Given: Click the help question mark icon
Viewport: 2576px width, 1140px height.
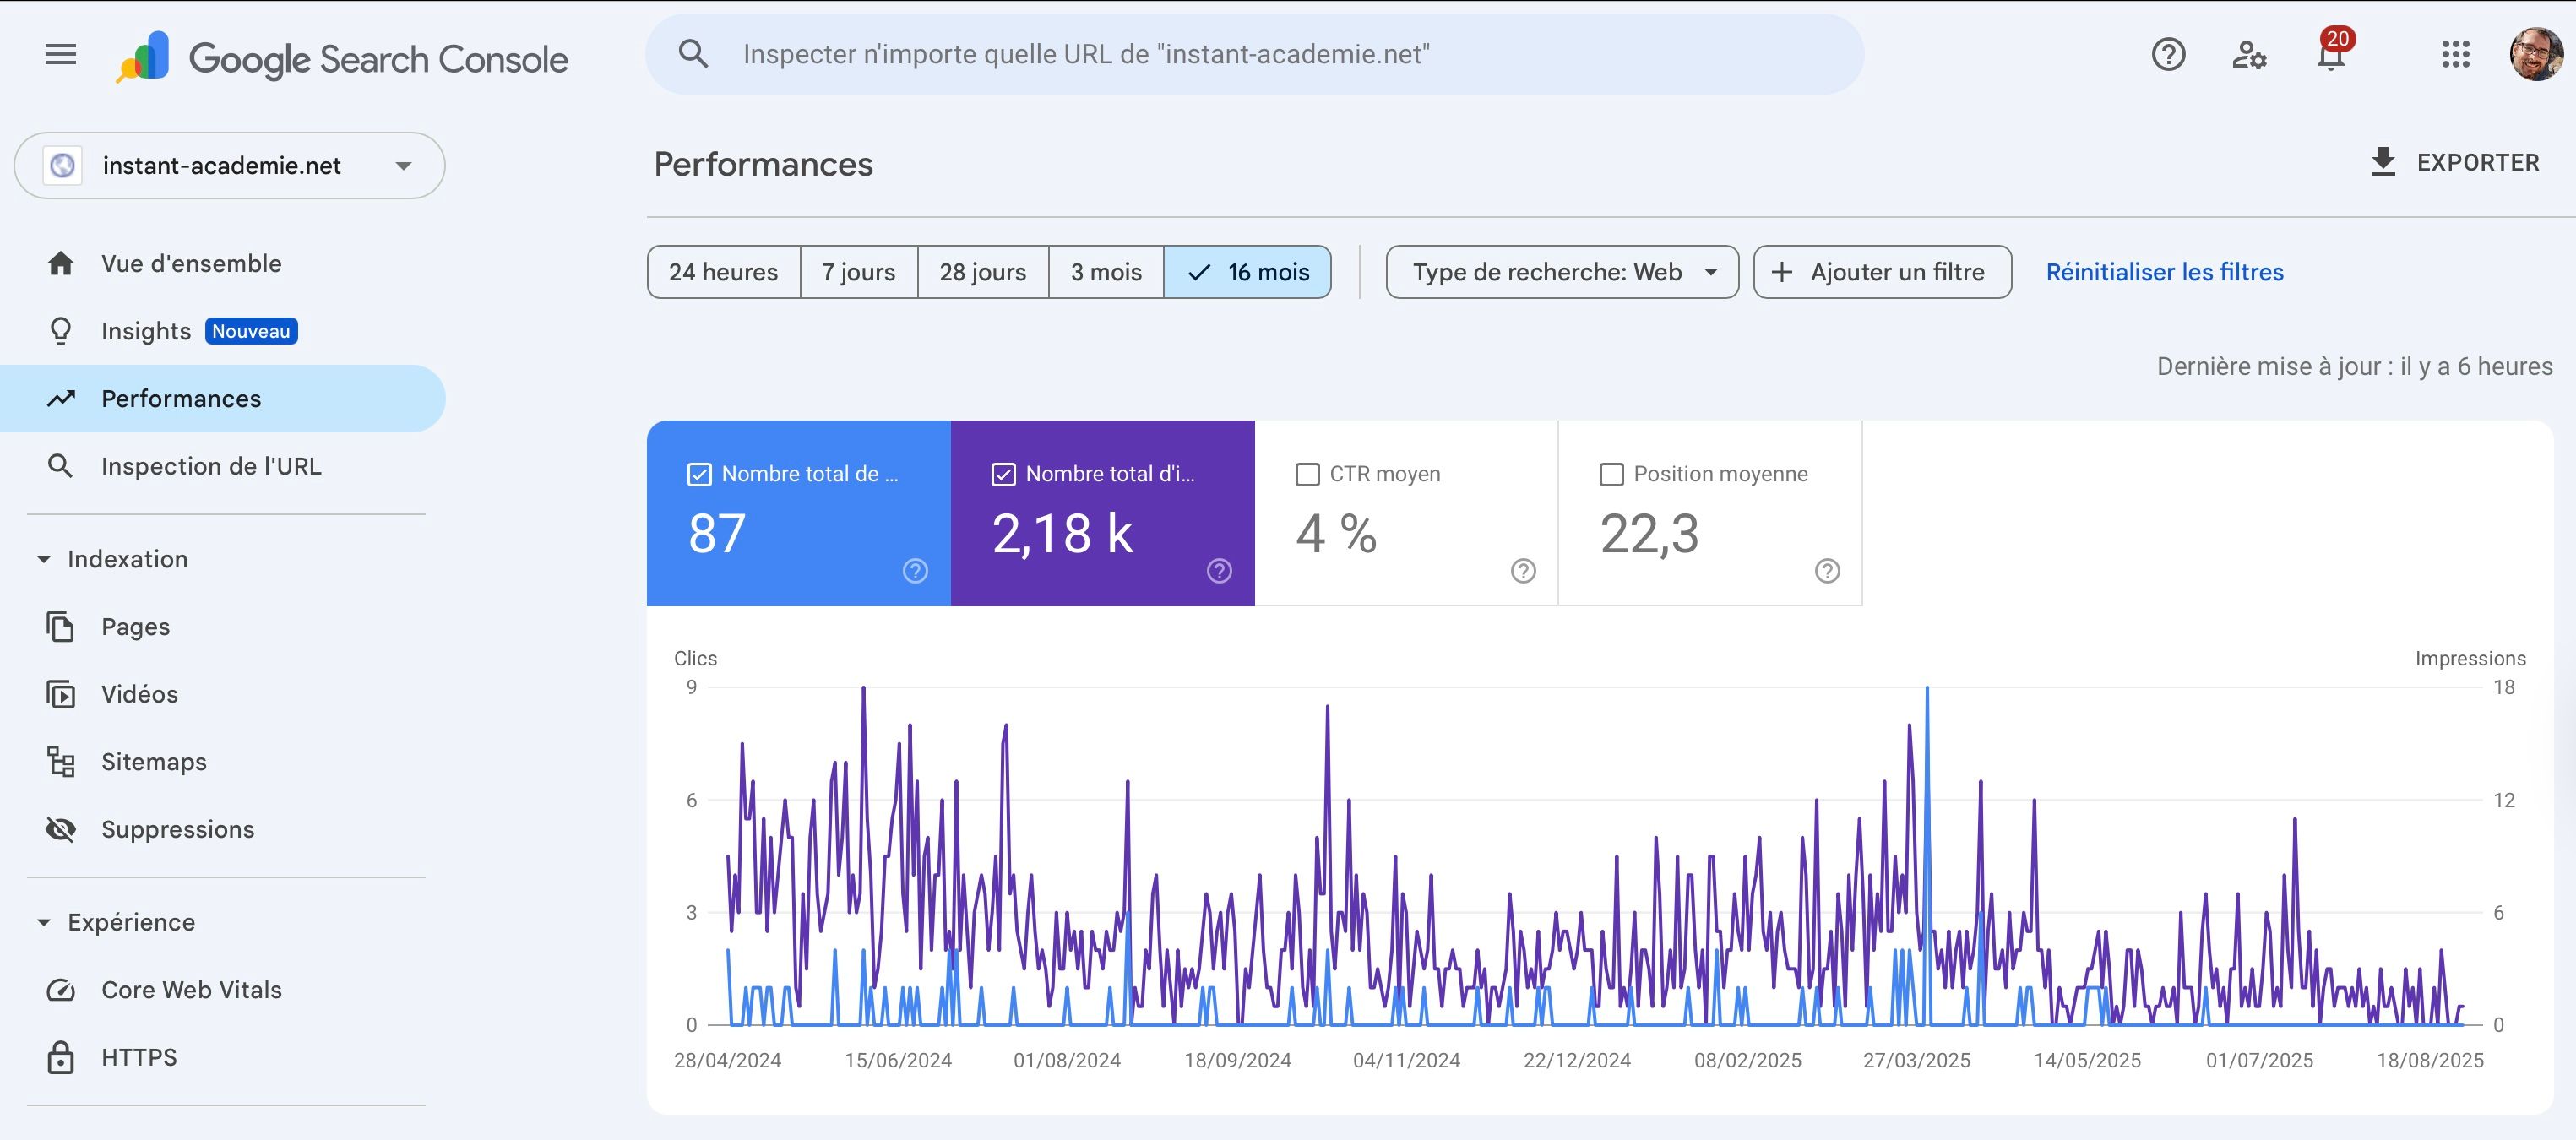Looking at the screenshot, I should click(2168, 54).
